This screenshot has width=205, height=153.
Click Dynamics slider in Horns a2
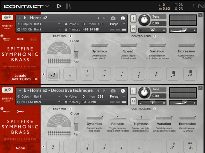pyautogui.click(x=100, y=45)
